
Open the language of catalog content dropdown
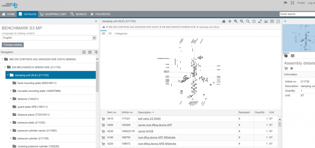50,38
